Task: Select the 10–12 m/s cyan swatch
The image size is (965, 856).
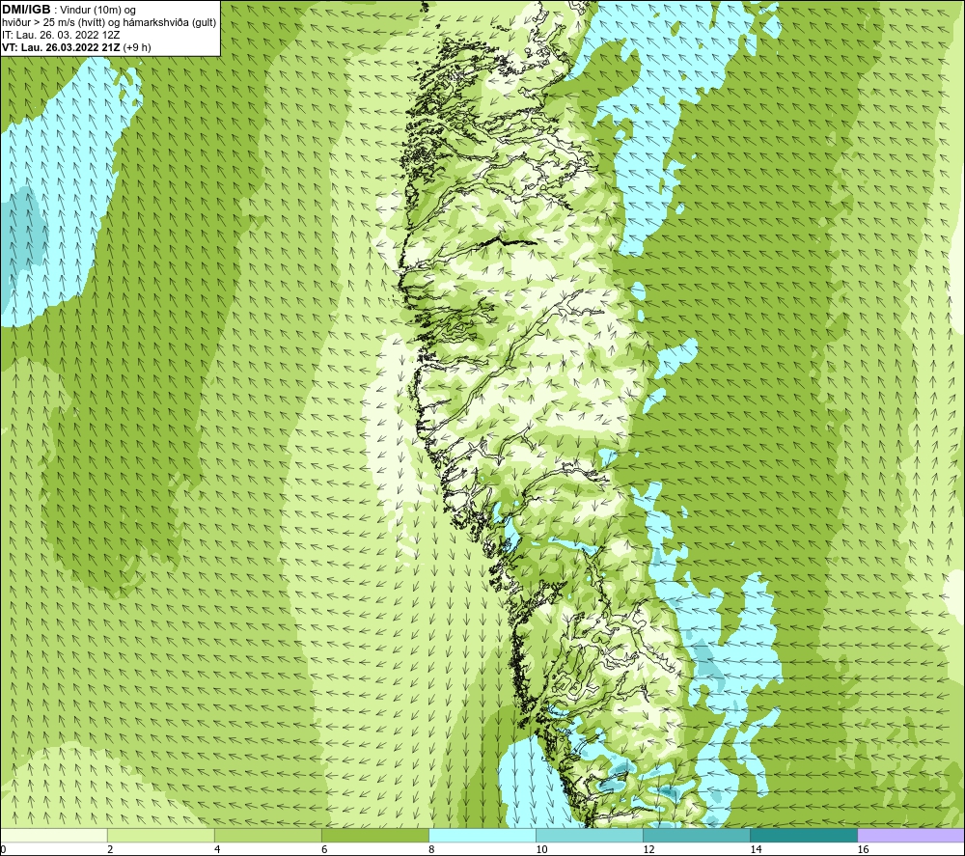Action: click(590, 835)
